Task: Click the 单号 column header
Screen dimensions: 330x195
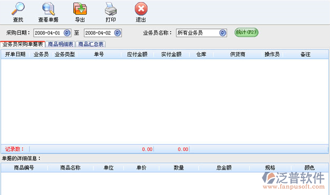Action: (x=99, y=54)
